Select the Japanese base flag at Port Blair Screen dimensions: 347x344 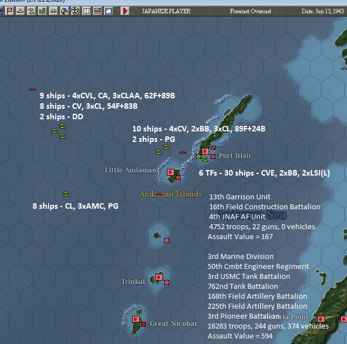point(205,151)
